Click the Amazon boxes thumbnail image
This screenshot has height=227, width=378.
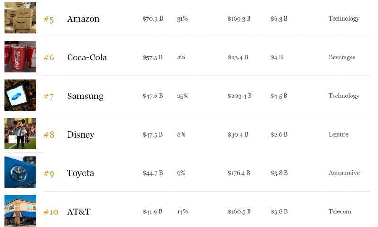point(20,17)
